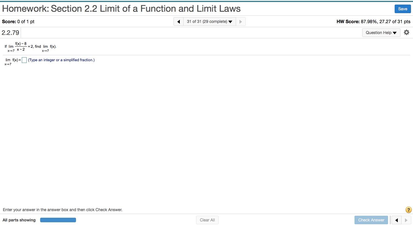The image size is (413, 226).
Task: Expand the question list chevron
Action: [x=230, y=21]
